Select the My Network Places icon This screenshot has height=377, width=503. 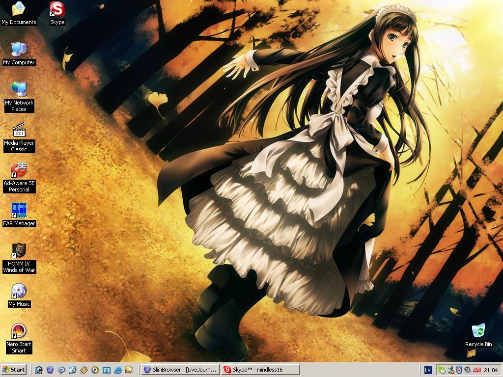coord(19,97)
